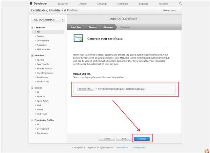Image resolution: width=210 pixels, height=153 pixels.
Task: Select Development under Certificates
Action: tap(43, 41)
